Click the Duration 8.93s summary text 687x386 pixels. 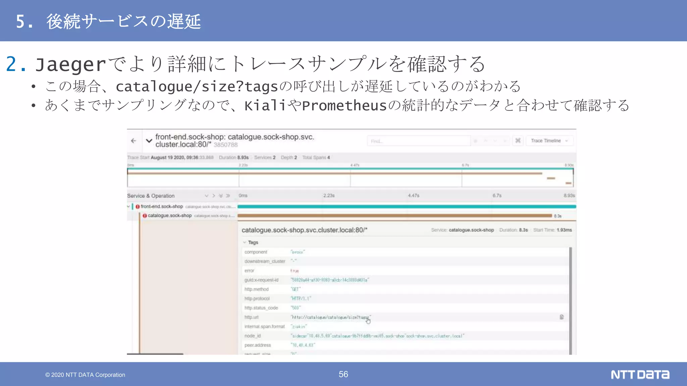[x=234, y=157]
